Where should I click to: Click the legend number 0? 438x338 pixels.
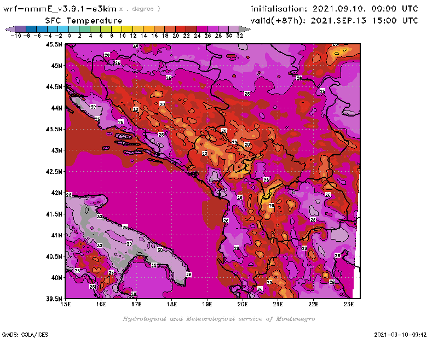(69, 36)
